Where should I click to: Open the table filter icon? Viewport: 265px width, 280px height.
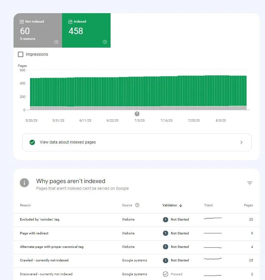point(249,183)
